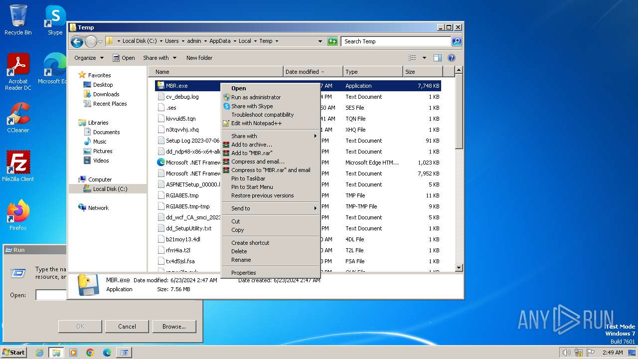Expand the Send to submenu
Viewport: 638px width, 359px height.
[x=270, y=208]
